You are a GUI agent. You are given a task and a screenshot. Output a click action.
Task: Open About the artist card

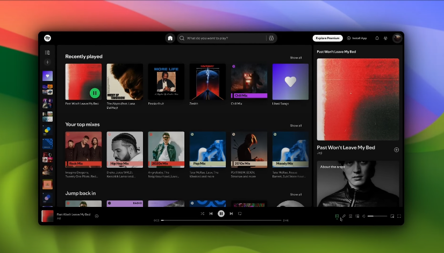pyautogui.click(x=358, y=184)
